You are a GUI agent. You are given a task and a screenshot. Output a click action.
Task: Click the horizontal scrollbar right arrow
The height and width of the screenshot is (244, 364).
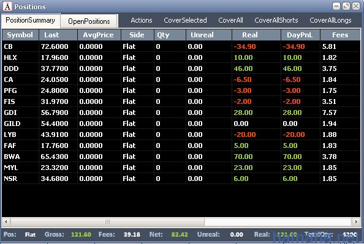pos(356,222)
